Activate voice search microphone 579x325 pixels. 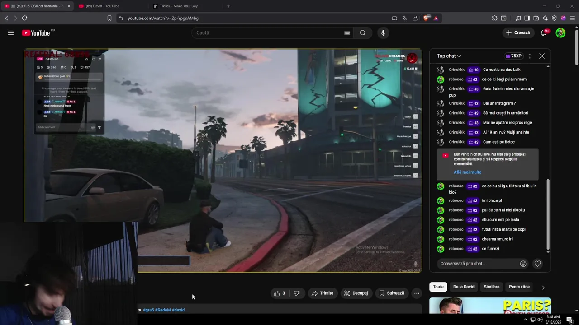click(383, 33)
